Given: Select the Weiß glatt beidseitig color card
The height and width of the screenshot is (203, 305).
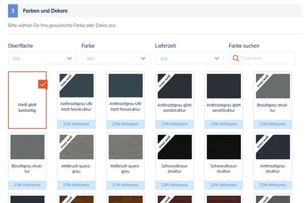Looking at the screenshot, I should (27, 100).
